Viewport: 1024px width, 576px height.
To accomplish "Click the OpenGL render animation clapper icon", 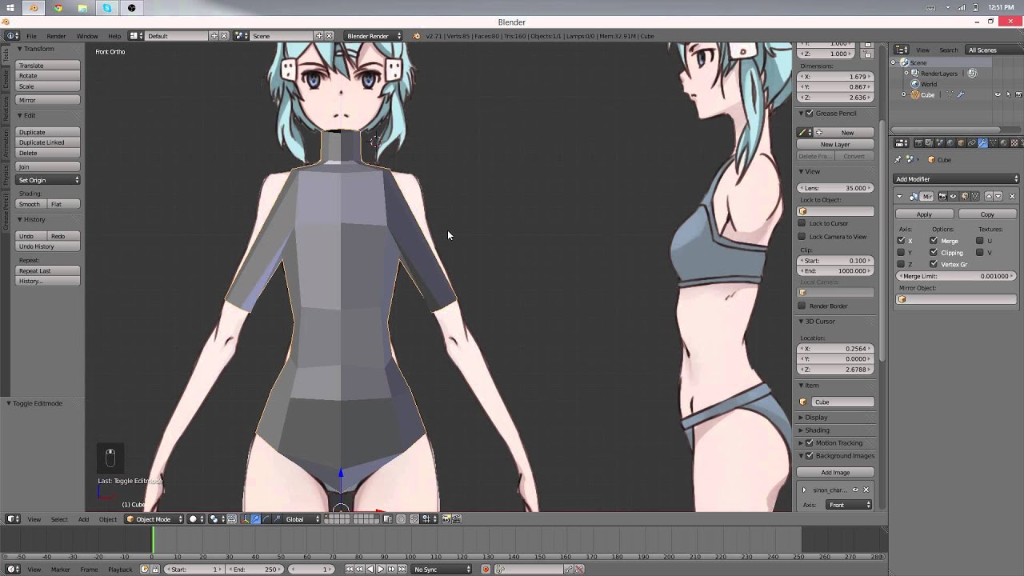I will tap(456, 519).
